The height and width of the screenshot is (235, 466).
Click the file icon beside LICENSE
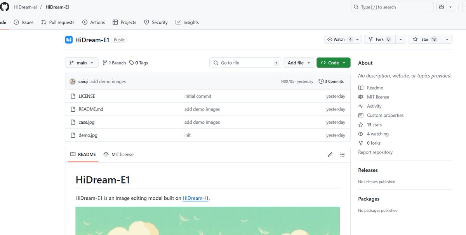[73, 96]
